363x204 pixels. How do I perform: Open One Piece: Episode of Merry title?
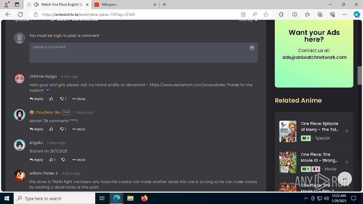[320, 127]
